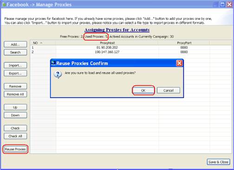Click the Check button
The image size is (234, 170).
15,128
